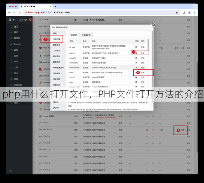Go back with the browser back arrow
Image resolution: width=204 pixels, height=183 pixels.
9,13
